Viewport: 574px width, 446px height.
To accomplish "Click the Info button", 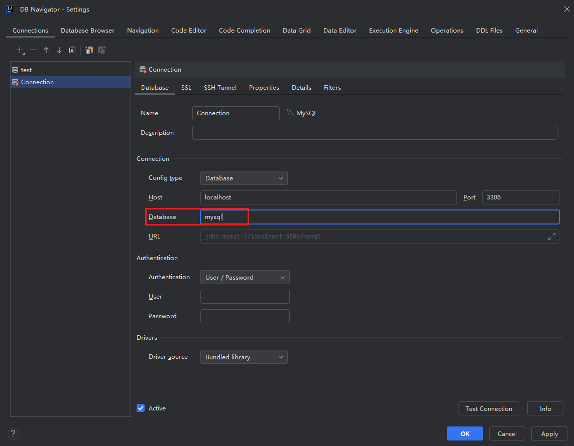I will 545,408.
